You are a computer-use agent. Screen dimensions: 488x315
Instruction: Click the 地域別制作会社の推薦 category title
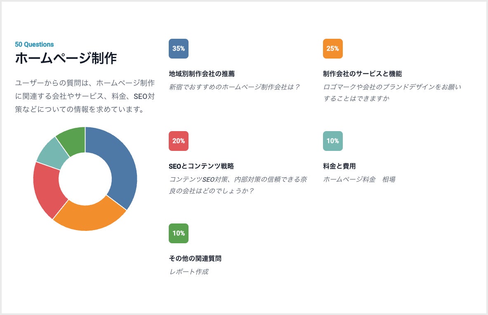[202, 74]
